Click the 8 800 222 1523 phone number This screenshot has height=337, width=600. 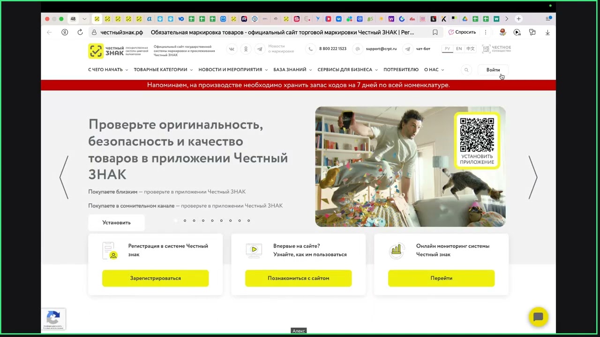pyautogui.click(x=333, y=49)
